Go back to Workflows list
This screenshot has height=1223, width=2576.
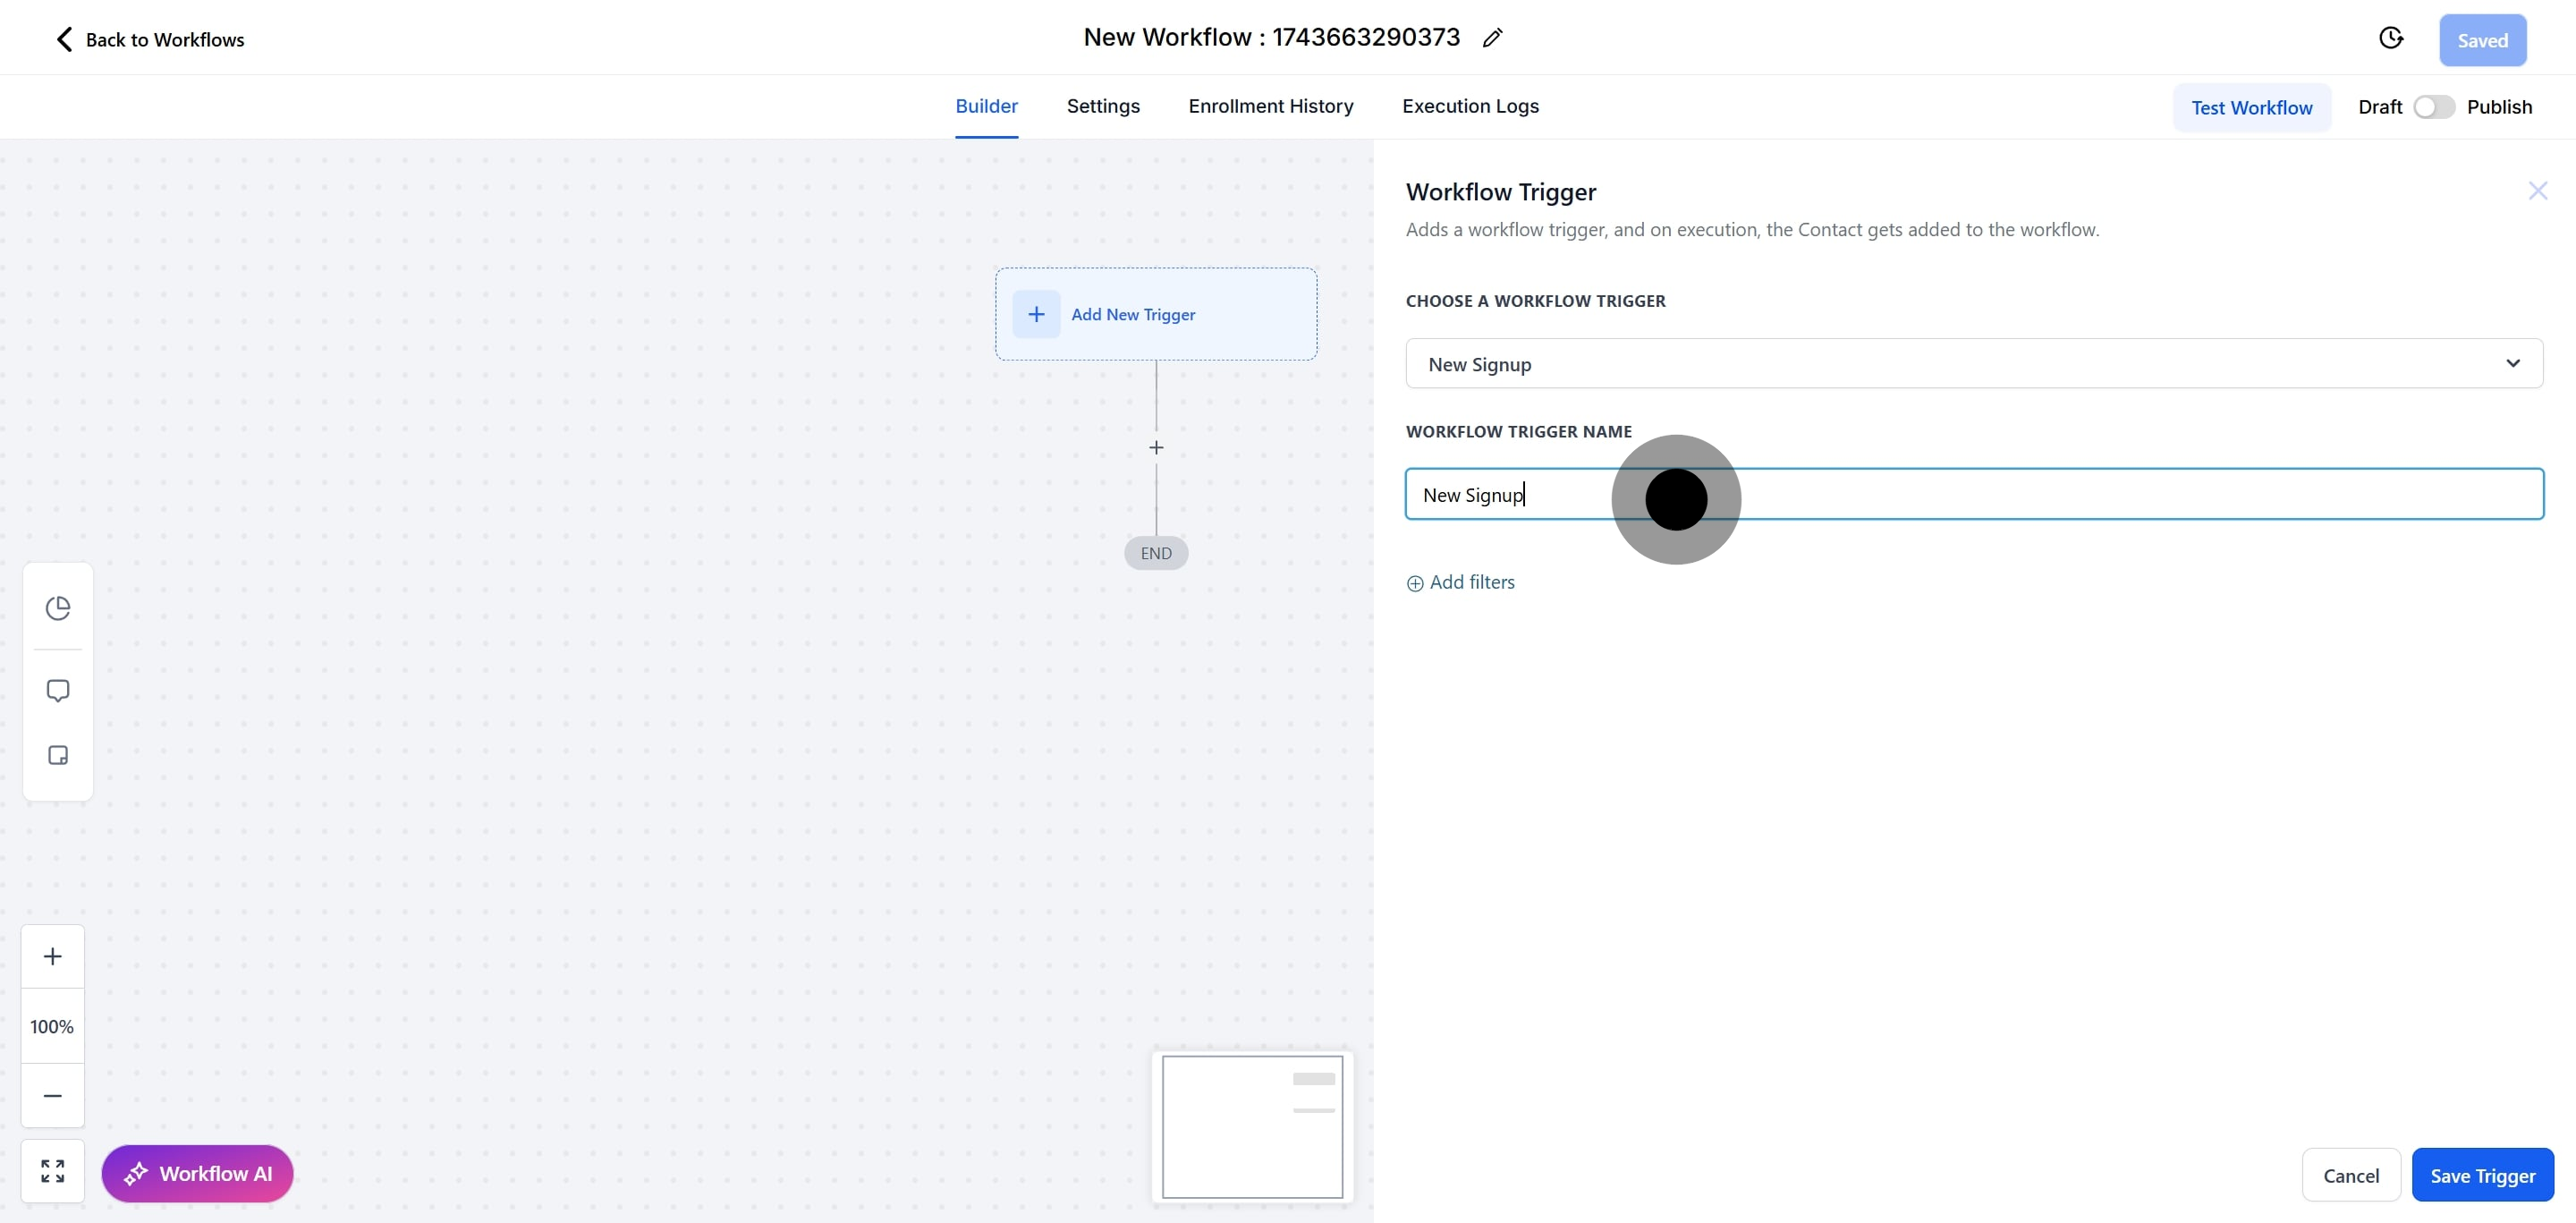coord(148,39)
